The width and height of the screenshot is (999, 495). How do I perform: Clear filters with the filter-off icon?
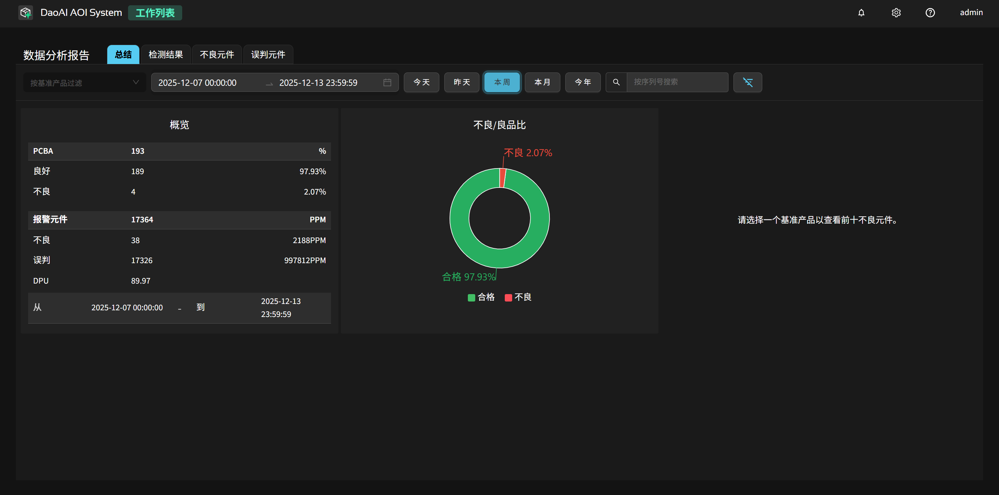pyautogui.click(x=747, y=82)
